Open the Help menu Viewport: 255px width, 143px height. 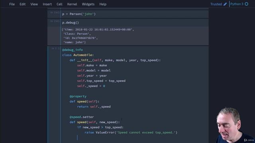pyautogui.click(x=103, y=4)
